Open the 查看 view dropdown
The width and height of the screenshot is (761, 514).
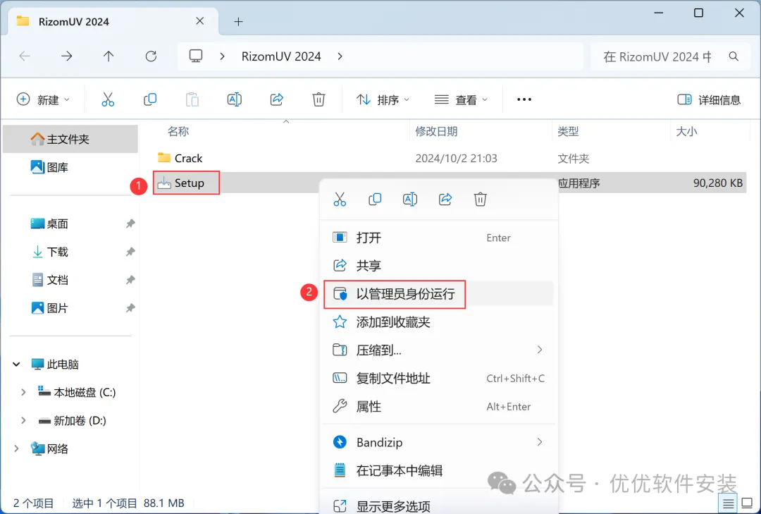[x=461, y=99]
